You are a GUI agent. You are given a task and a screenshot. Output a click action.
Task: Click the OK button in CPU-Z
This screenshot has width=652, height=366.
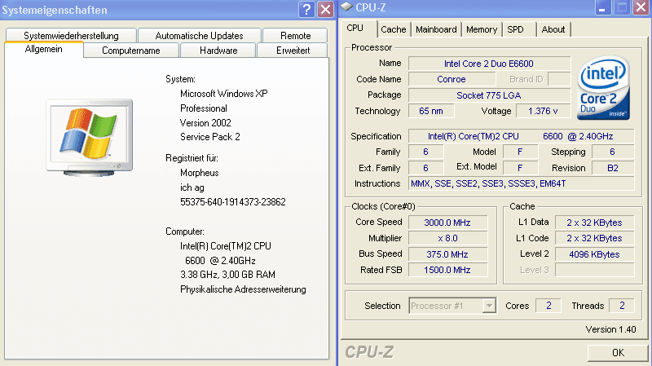pos(618,353)
